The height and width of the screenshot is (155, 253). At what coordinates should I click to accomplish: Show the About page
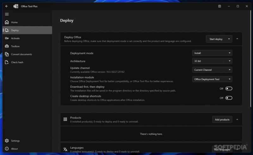(27, 149)
